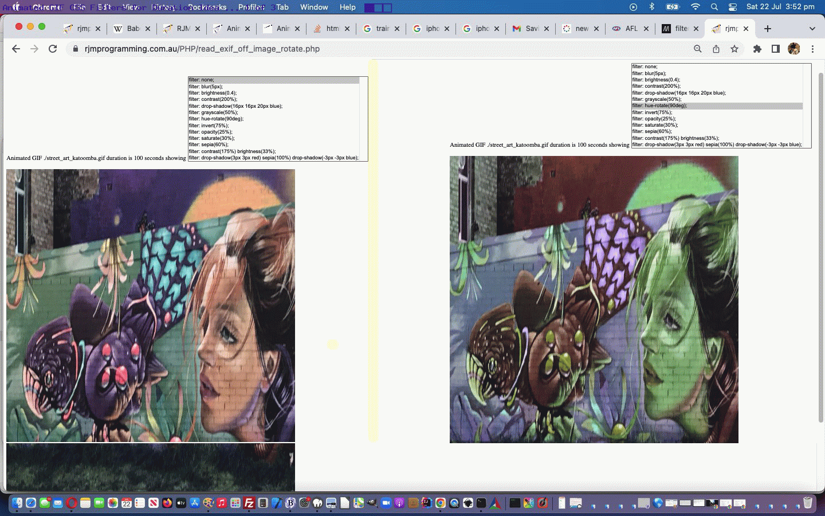Launch Firefox from the Dock
Viewport: 825px width, 516px height.
coord(167,503)
